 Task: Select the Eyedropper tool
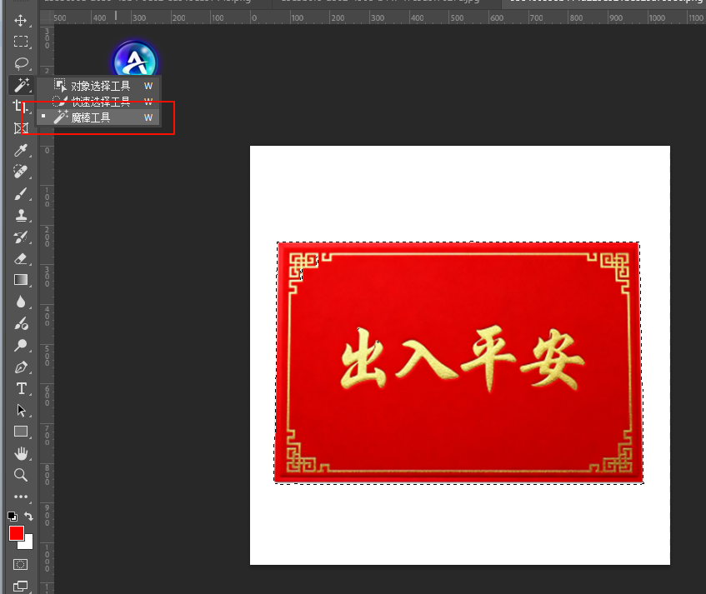pos(23,151)
